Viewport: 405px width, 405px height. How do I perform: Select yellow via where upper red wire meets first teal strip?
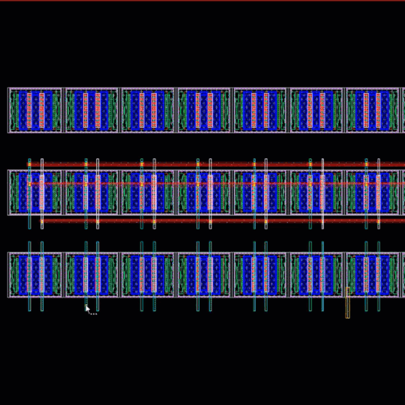[29, 164]
